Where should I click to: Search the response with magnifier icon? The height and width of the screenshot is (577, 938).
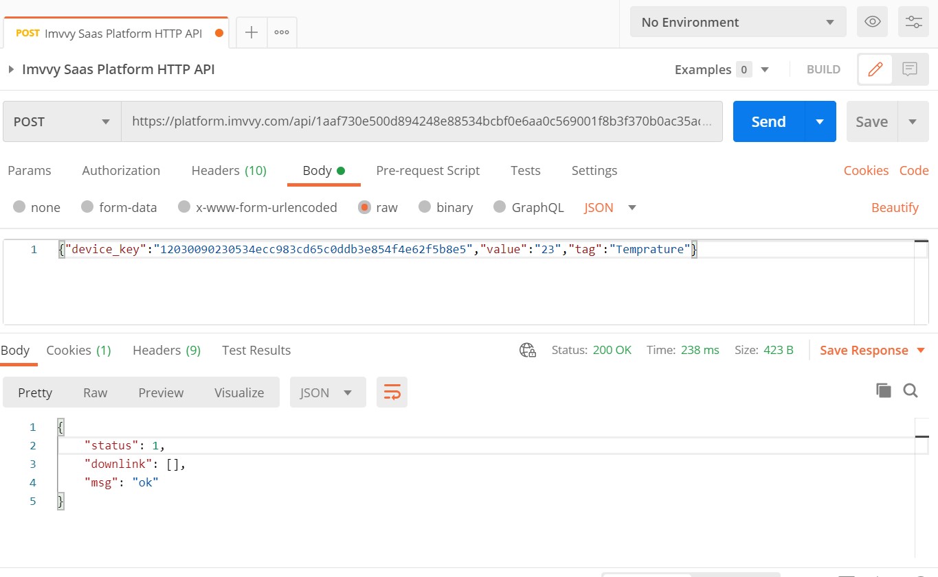coord(911,390)
